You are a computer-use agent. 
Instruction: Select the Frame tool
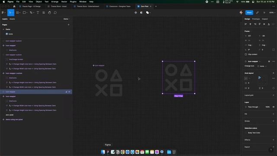(17, 13)
